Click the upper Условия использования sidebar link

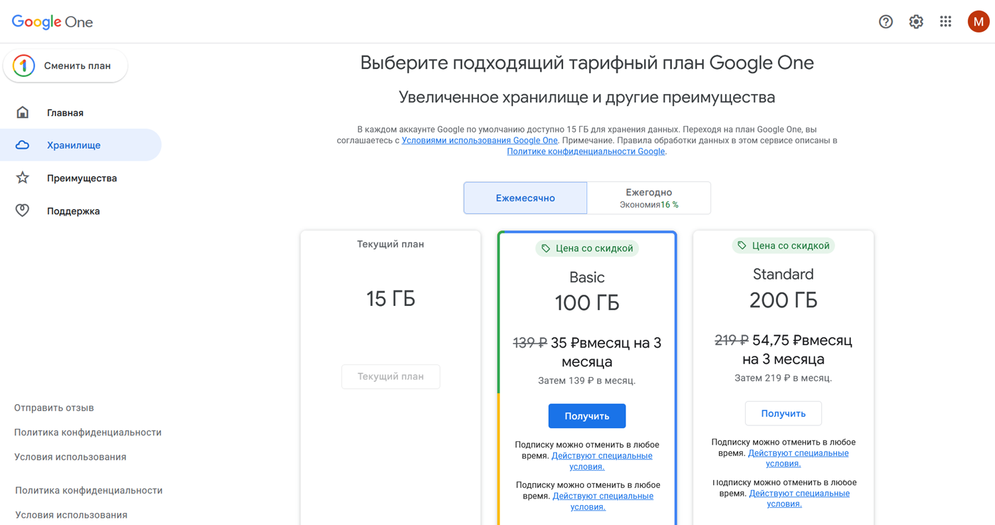70,457
